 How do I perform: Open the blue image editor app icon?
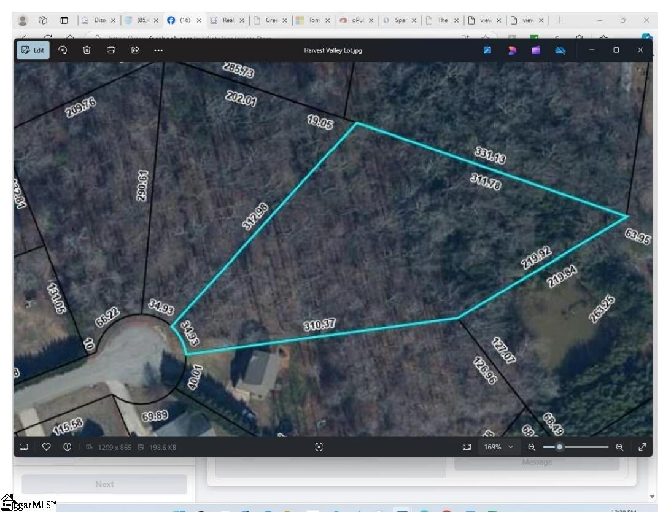pyautogui.click(x=487, y=50)
